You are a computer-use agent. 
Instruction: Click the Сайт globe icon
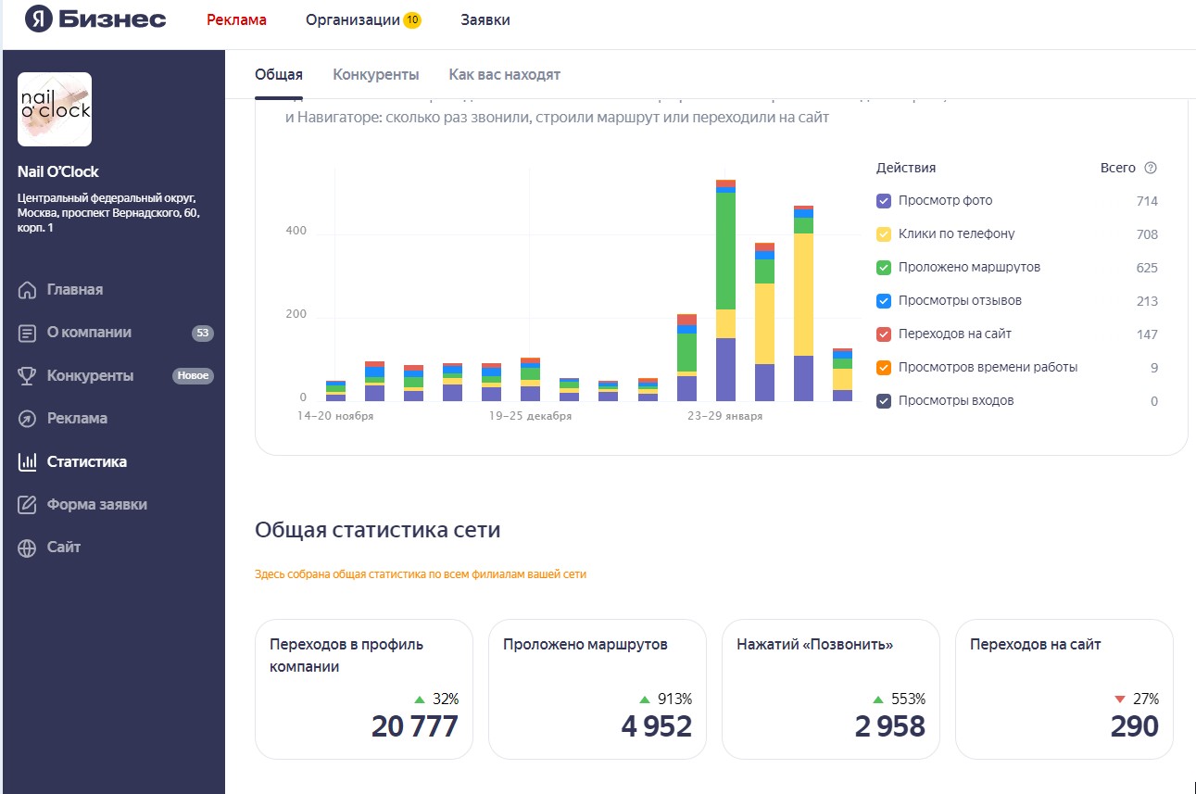[x=28, y=548]
